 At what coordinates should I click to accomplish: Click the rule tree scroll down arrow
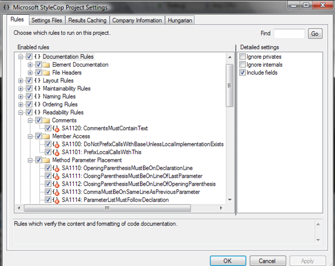pos(229,199)
